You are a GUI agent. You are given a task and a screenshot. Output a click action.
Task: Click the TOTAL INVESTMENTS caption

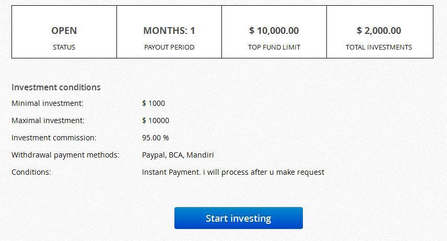pyautogui.click(x=379, y=47)
